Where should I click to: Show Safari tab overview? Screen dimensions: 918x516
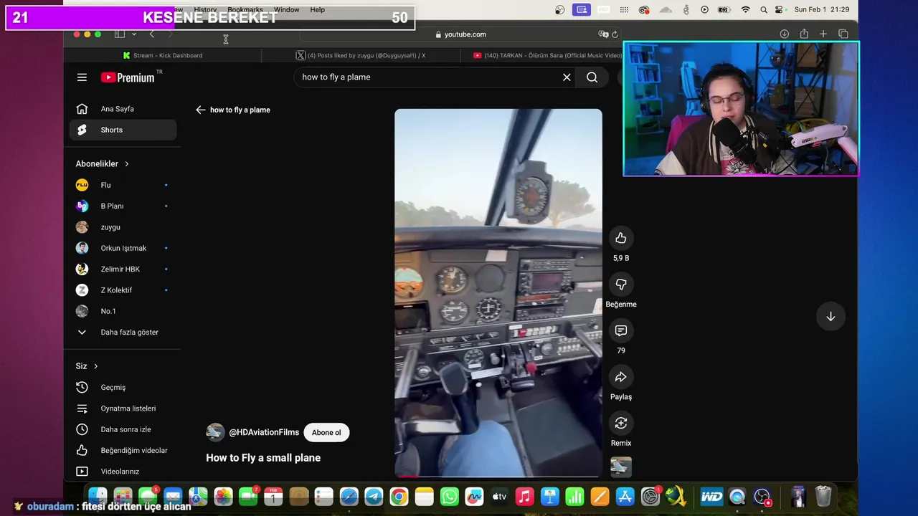tap(843, 34)
